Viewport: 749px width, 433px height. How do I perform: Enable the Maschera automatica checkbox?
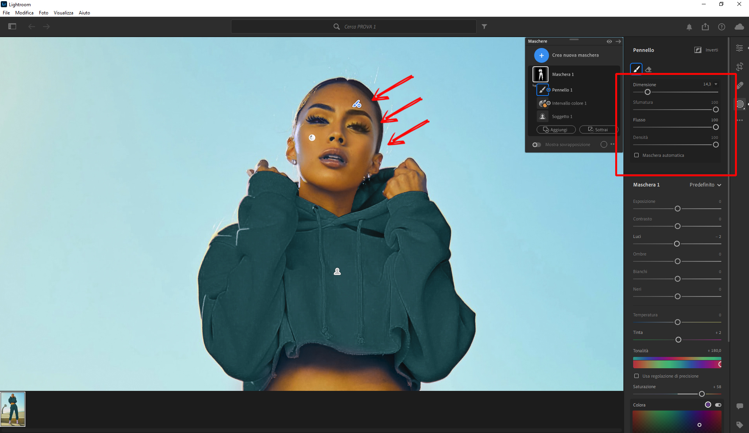pyautogui.click(x=637, y=155)
